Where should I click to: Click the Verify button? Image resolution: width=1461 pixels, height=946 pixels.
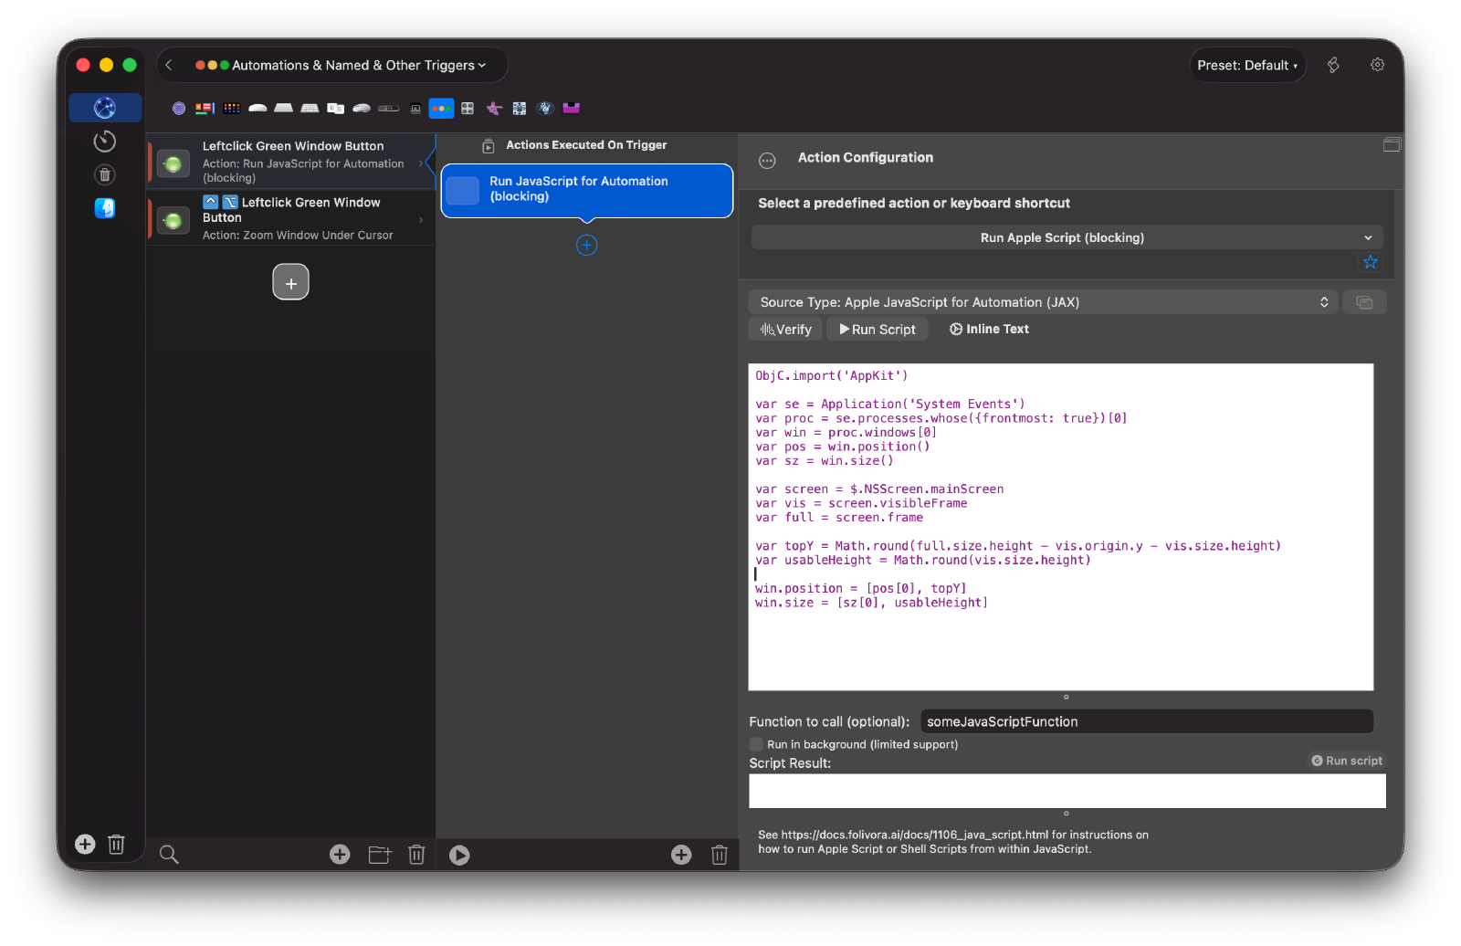(784, 329)
